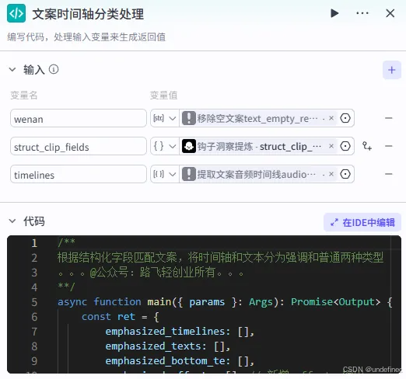The height and width of the screenshot is (379, 406).
Task: Click the emphasized_timelines code line
Action: click(x=180, y=332)
